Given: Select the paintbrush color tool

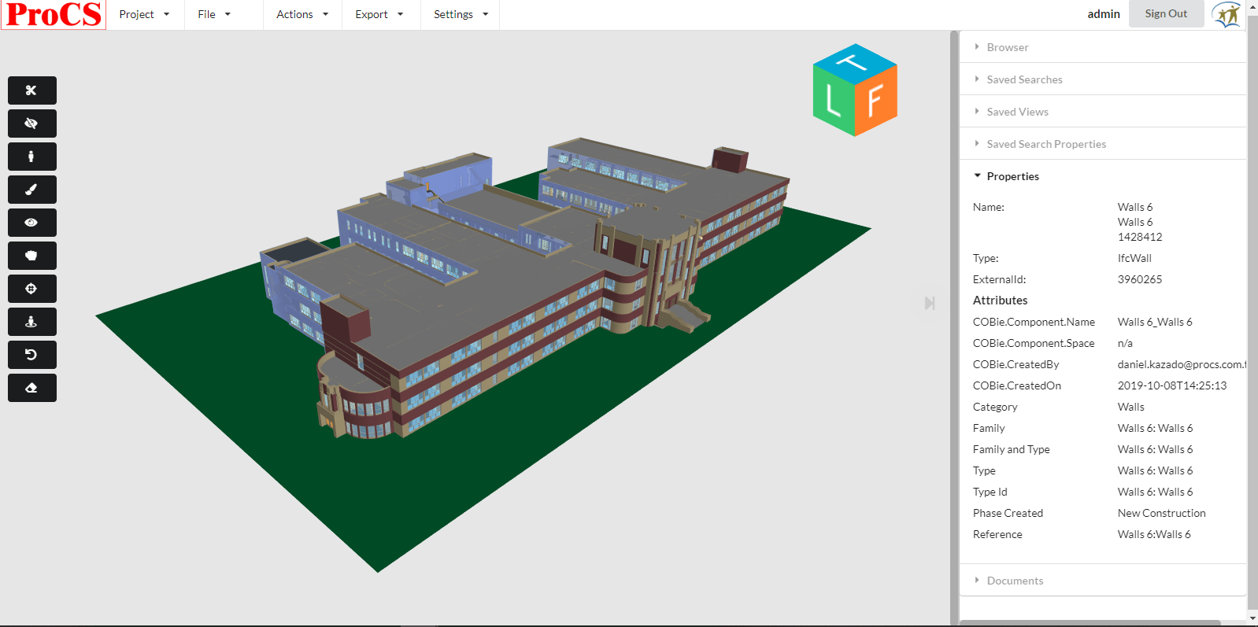Looking at the screenshot, I should (31, 190).
